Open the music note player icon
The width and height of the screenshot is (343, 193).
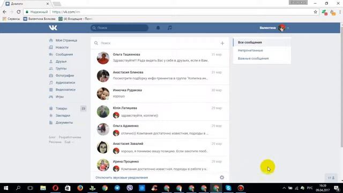[x=169, y=28]
